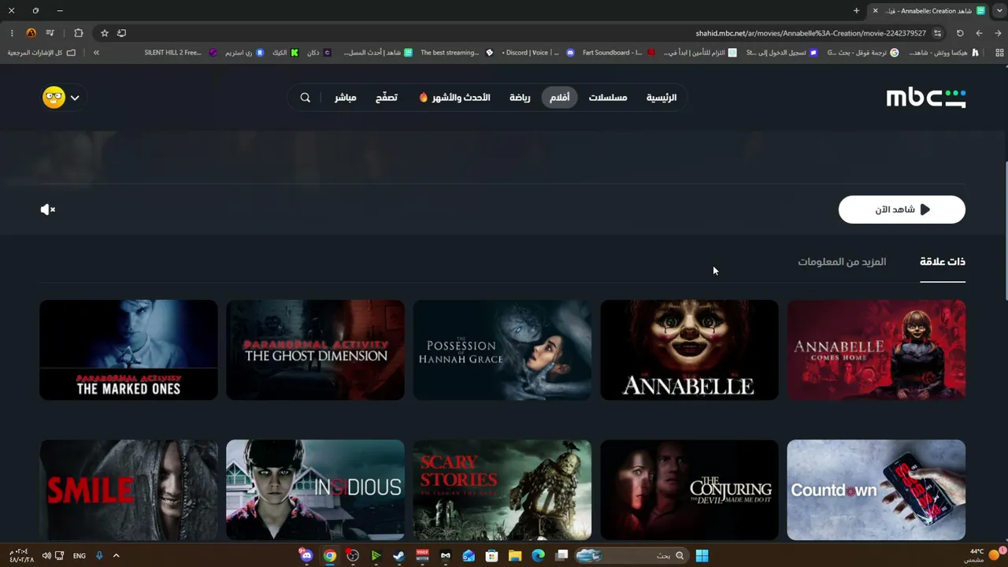Viewport: 1008px width, 567px height.
Task: Switch to the ذات علاقة tab
Action: click(x=943, y=262)
